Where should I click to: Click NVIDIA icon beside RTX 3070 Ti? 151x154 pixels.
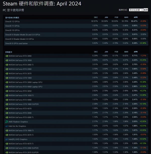click(x=7, y=135)
